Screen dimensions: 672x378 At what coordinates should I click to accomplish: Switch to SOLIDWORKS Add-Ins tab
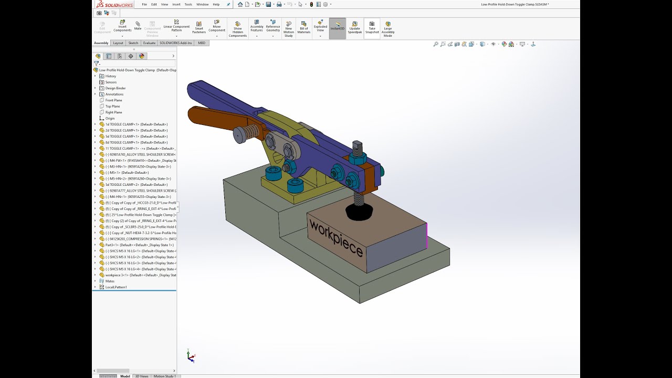coord(176,43)
